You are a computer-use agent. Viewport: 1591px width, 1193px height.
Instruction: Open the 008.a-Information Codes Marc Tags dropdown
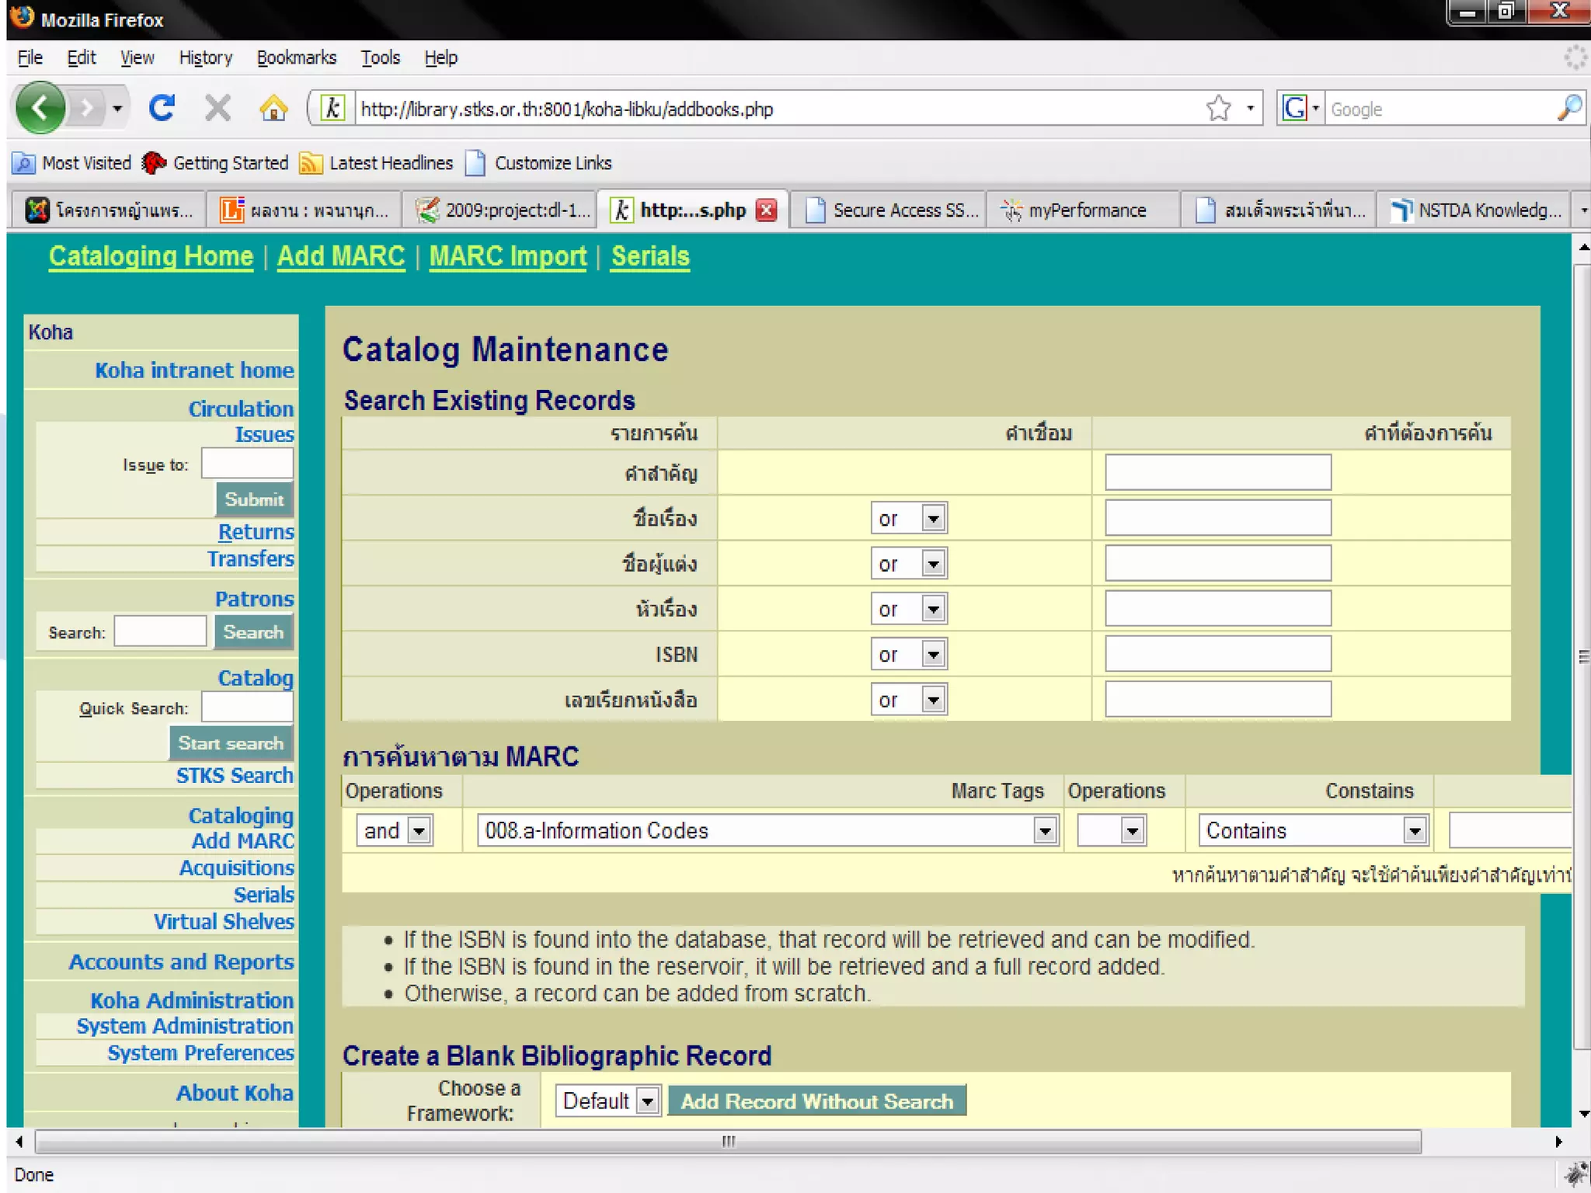[1045, 831]
